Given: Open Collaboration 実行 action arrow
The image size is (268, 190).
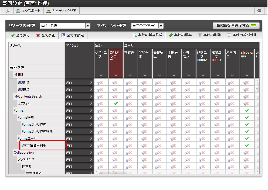Looking at the screenshot, I should point(91,152).
